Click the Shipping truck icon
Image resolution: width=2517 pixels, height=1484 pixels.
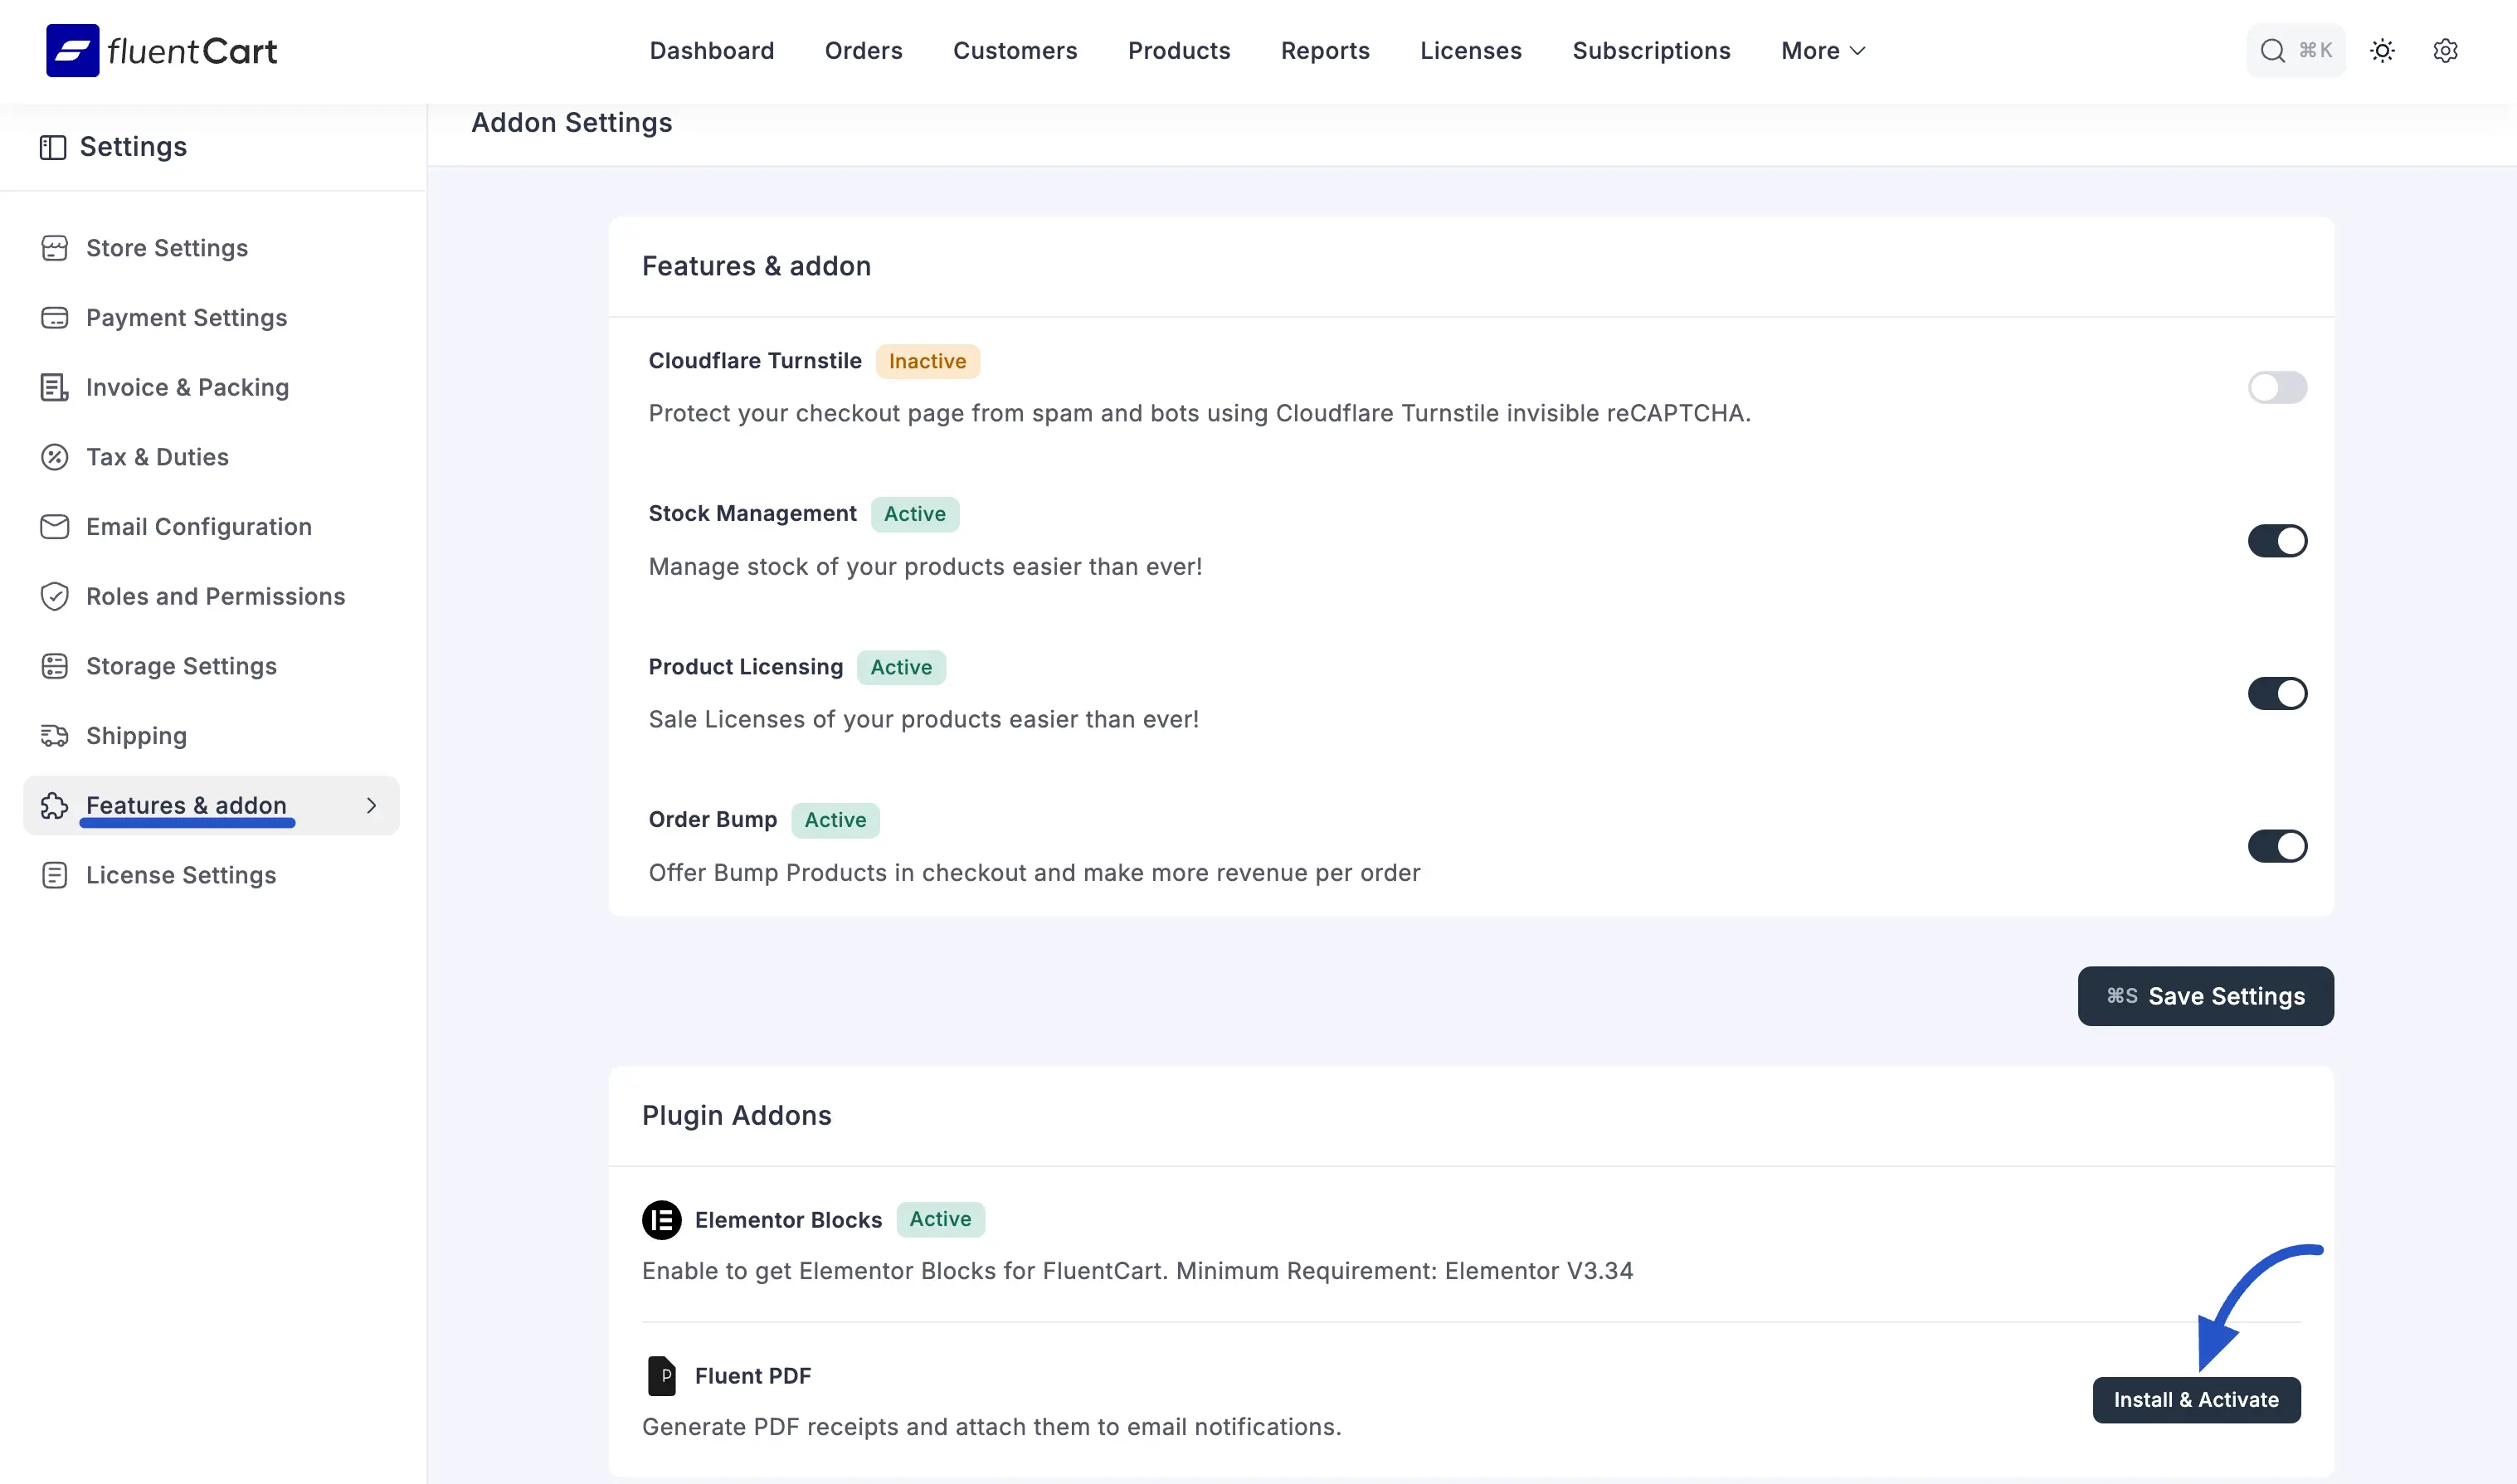[x=54, y=736]
